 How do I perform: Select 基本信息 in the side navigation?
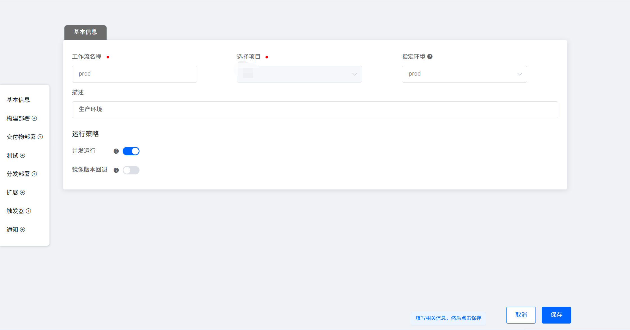(18, 100)
